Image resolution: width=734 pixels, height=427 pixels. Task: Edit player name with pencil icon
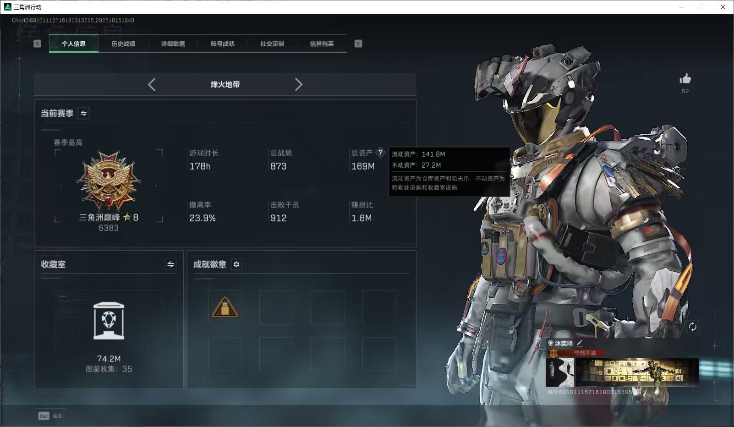coord(579,343)
